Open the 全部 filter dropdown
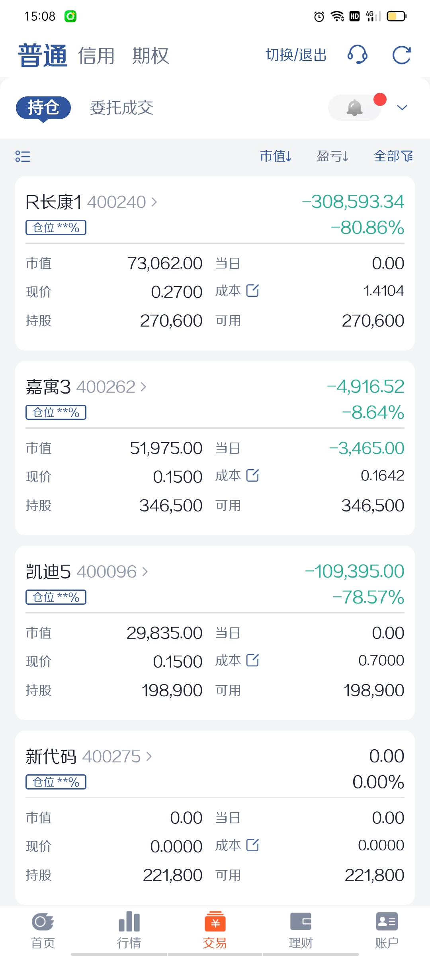430x956 pixels. (x=393, y=156)
